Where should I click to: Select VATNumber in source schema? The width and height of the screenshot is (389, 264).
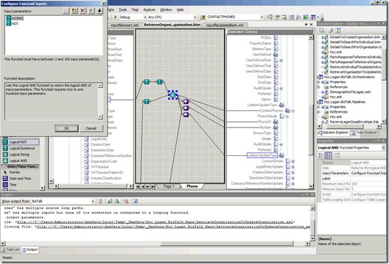[100, 167]
